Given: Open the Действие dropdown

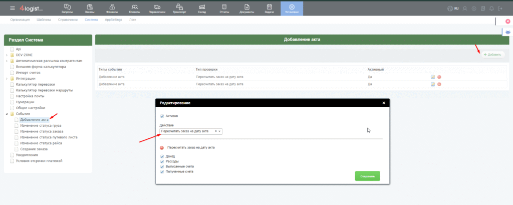Looking at the screenshot, I should 190,131.
